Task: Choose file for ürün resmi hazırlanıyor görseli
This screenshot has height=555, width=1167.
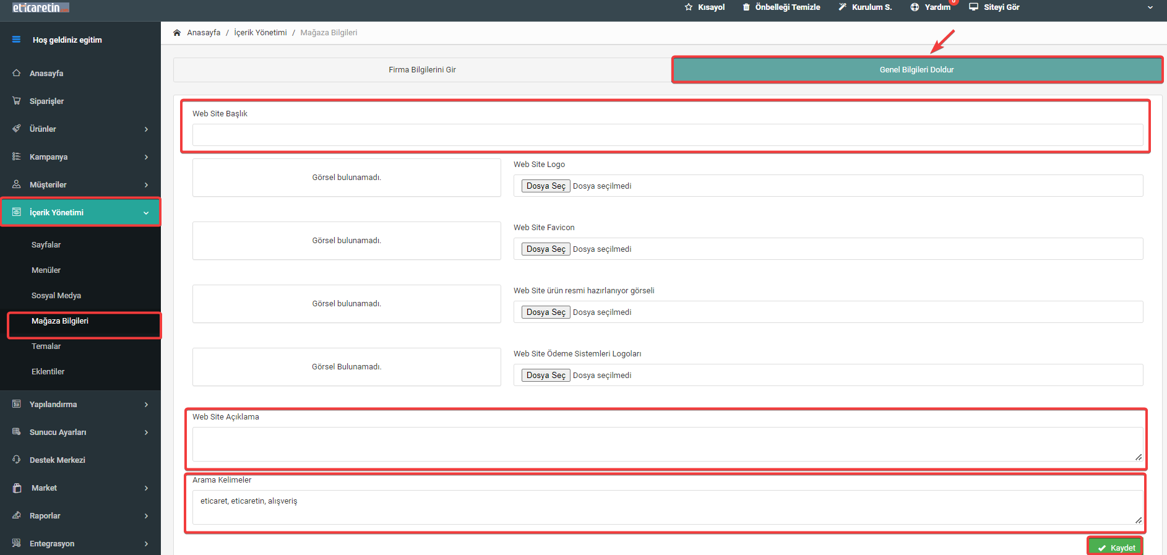Action: (x=546, y=312)
